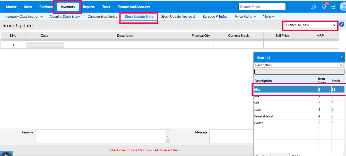Open chat assistant avatar at bottom left

point(6,154)
